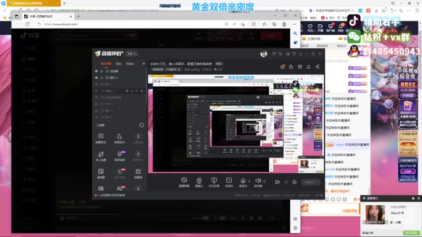Open hamburger menu in streaming companion title bar
Viewport: 422px width, 237px height.
point(301,54)
